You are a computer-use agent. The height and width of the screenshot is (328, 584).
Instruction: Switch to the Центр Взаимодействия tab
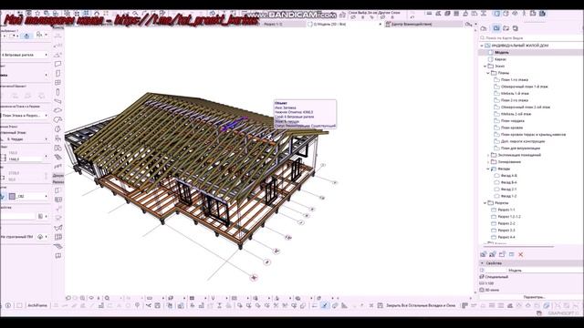pos(423,24)
